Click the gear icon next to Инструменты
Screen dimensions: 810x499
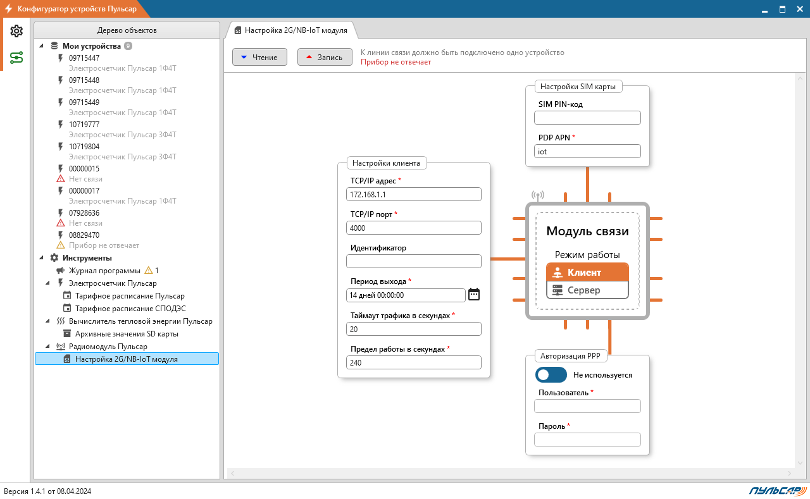(x=54, y=258)
